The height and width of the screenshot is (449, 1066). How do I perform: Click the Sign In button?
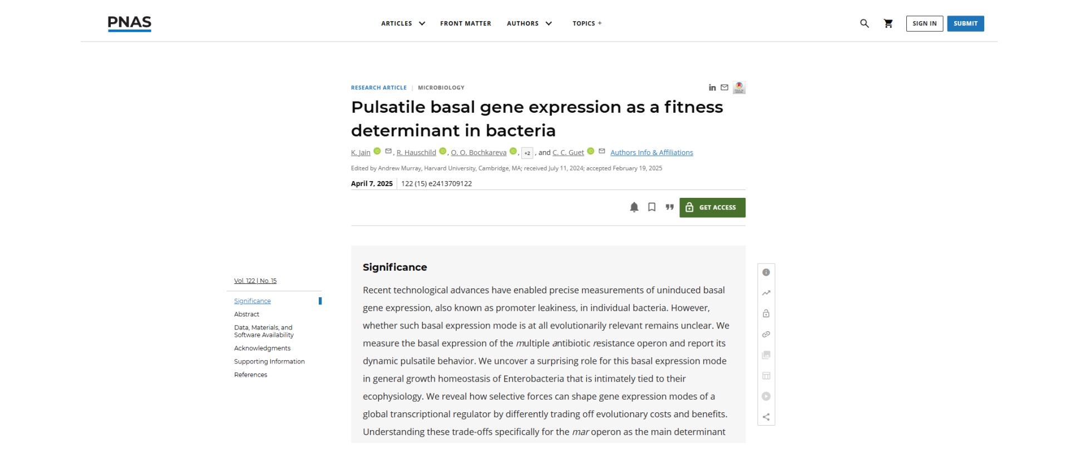(924, 23)
